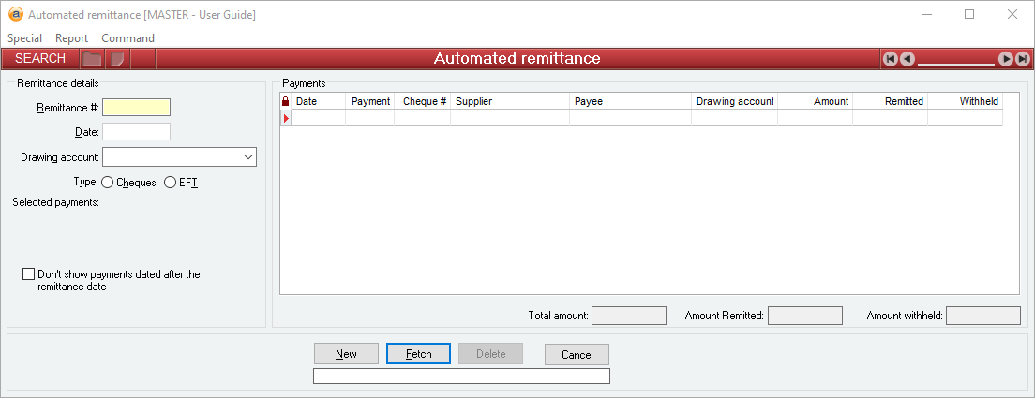Screen dimensions: 1035x398
Task: Jump to the last record
Action: [1022, 59]
